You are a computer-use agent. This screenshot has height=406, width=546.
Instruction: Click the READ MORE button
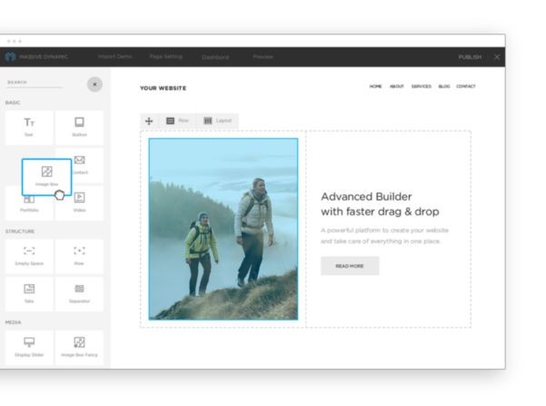349,266
